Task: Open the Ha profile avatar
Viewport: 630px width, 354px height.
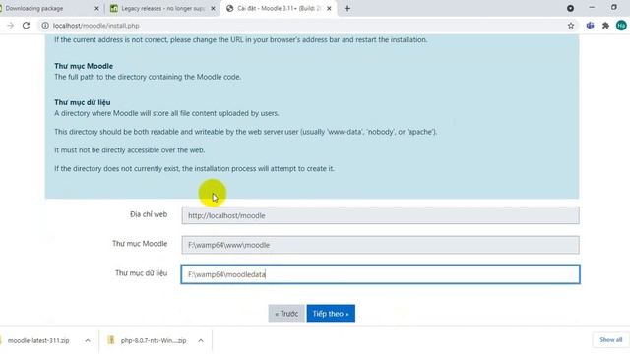Action: (x=621, y=26)
